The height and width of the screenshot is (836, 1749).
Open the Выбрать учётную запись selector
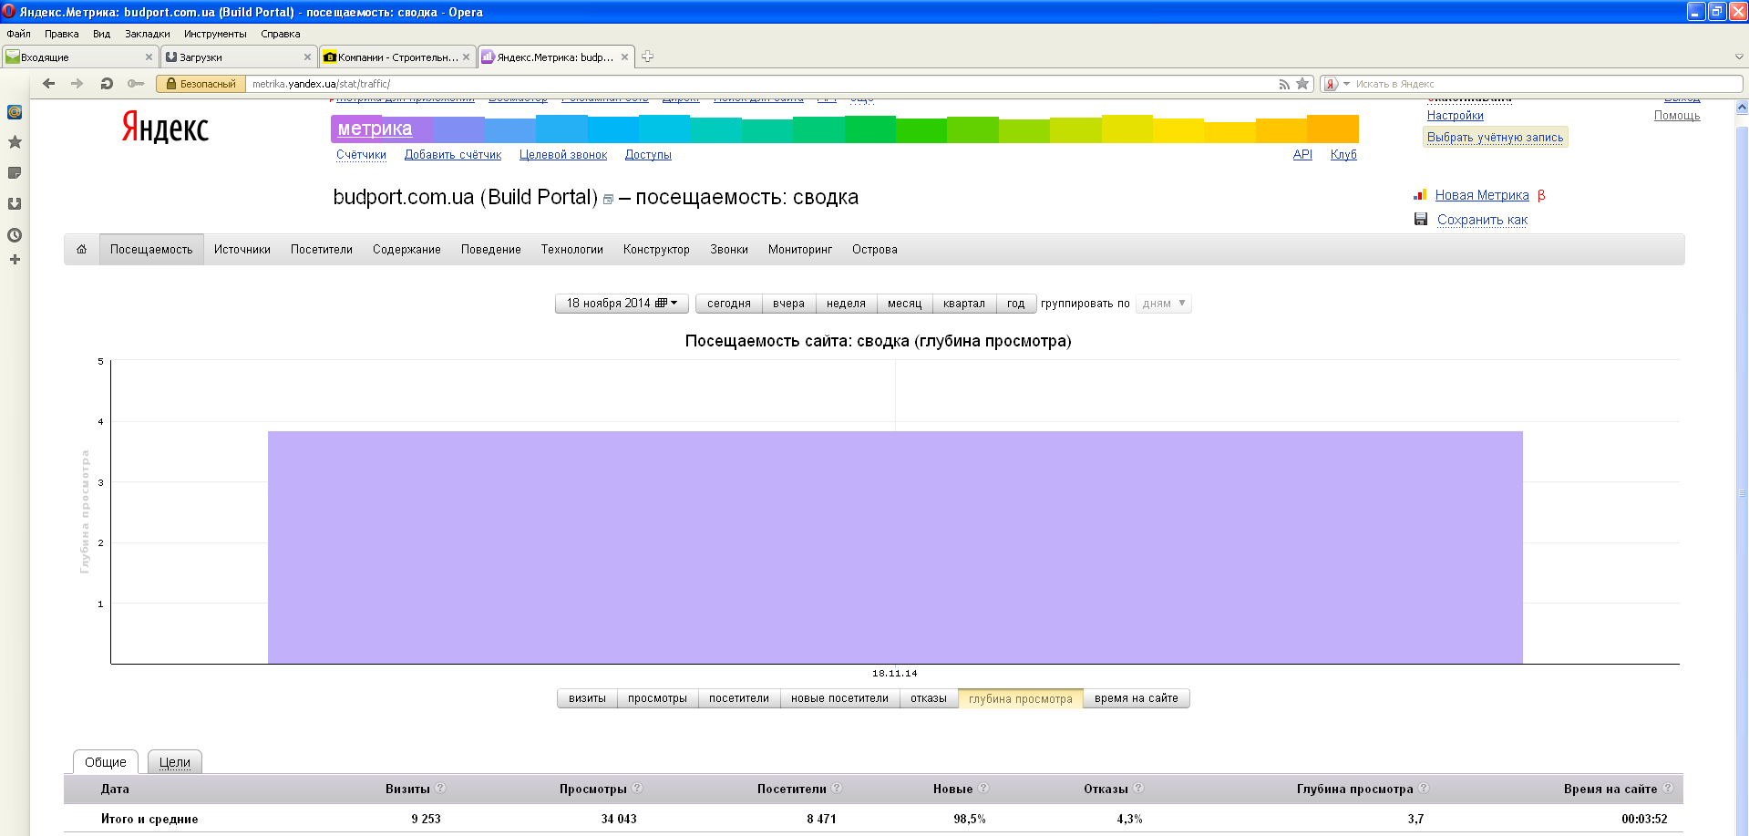[1495, 138]
